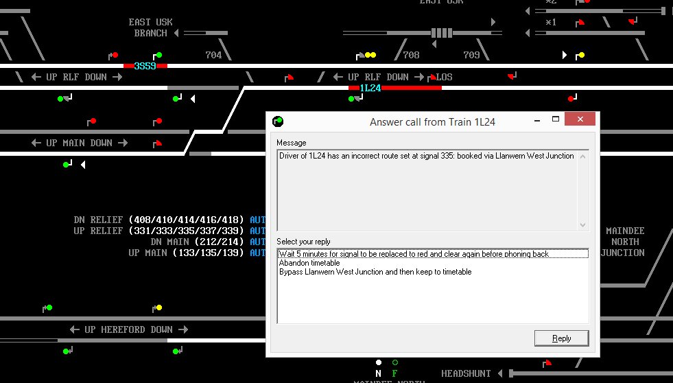Image resolution: width=673 pixels, height=383 pixels.
Task: Click white exit triangle left of yellow signal
Action: [565, 56]
